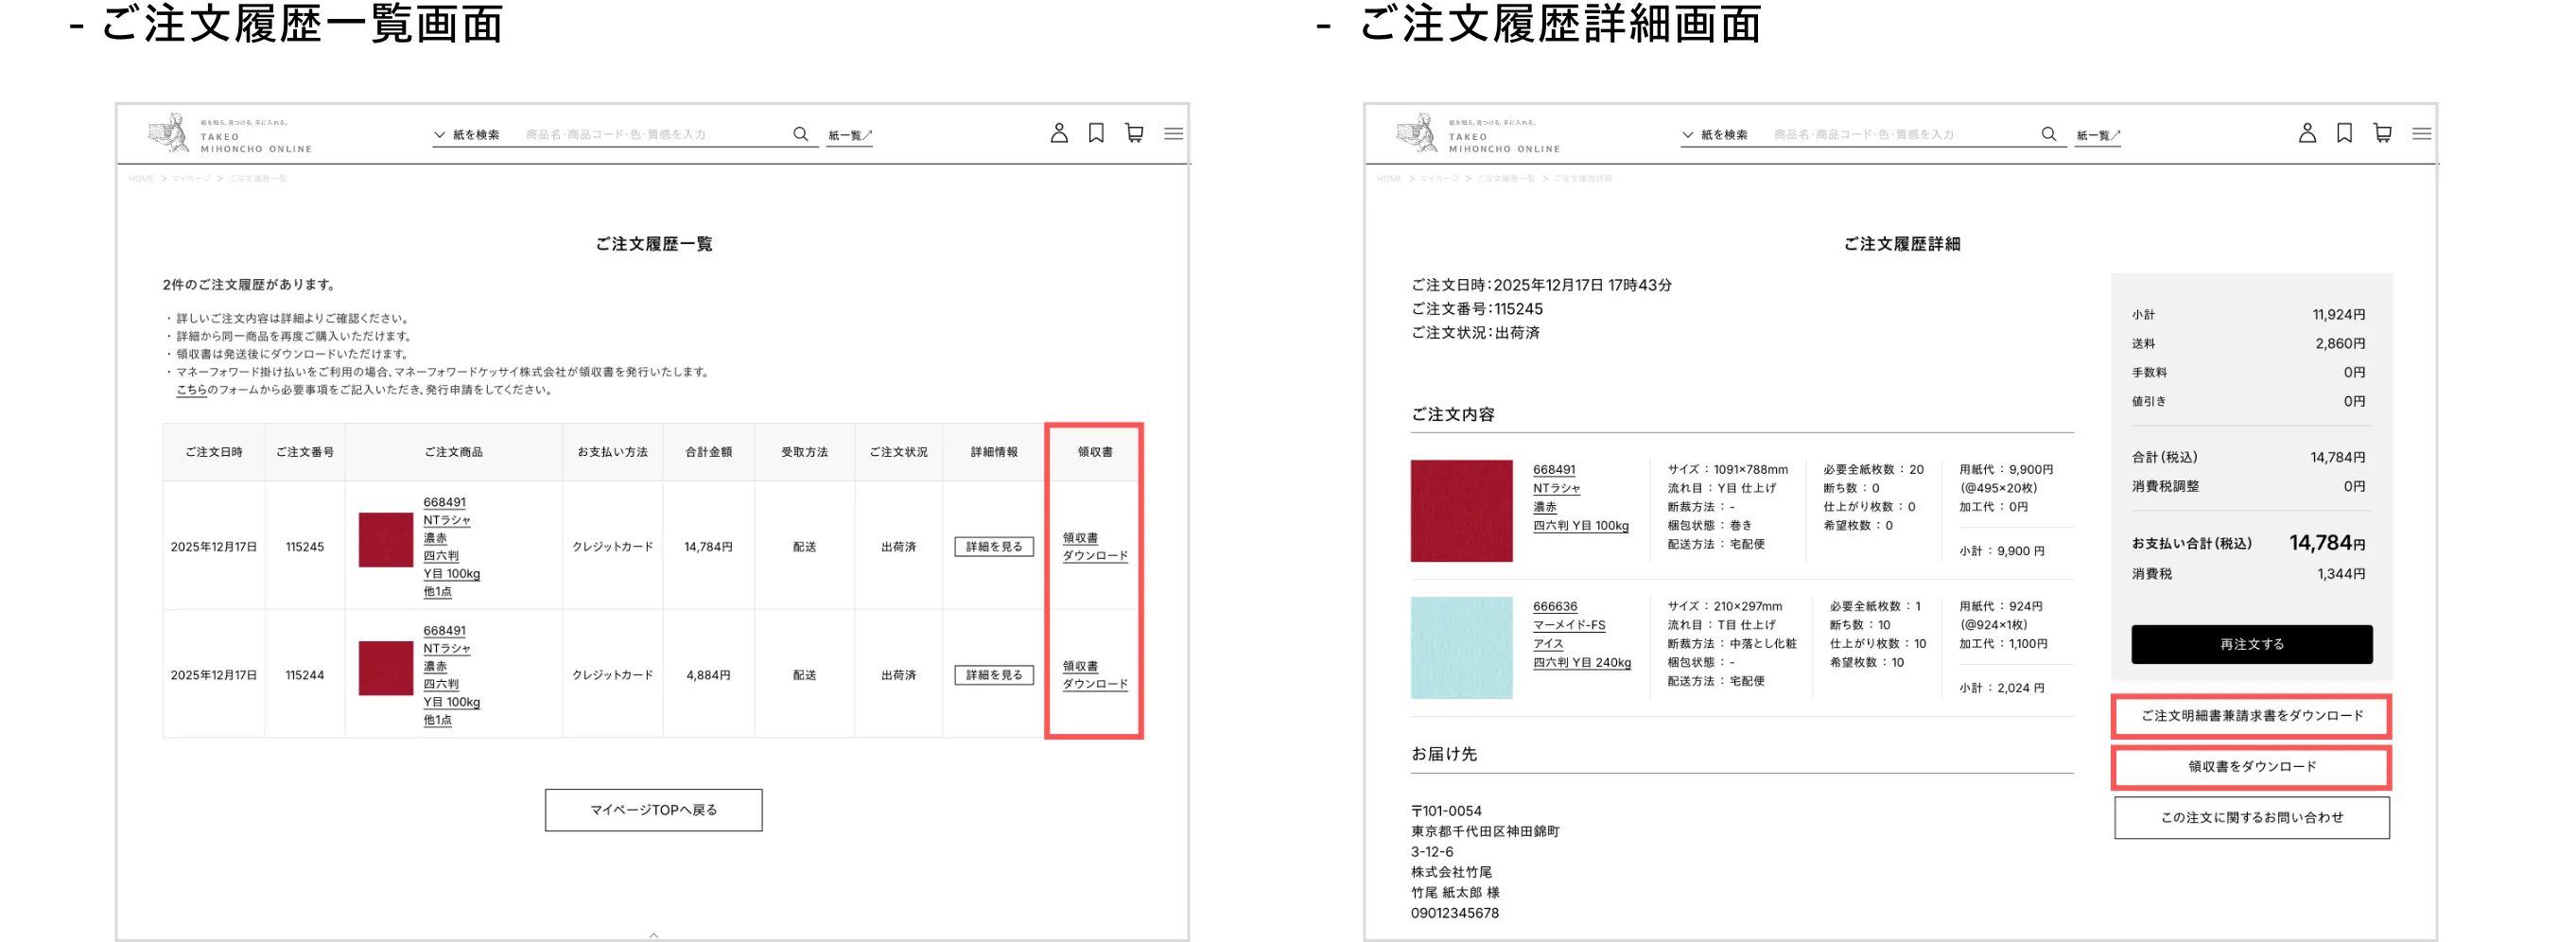Click マイページTOPへ戻る button

653,810
